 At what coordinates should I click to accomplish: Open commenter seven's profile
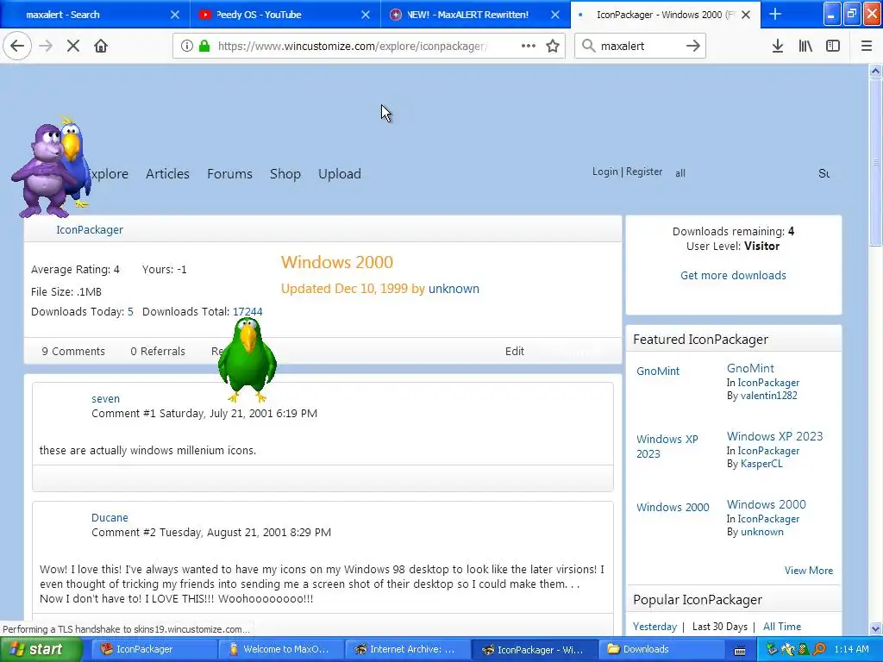coord(105,398)
